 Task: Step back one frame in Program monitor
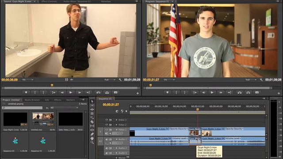coord(203,92)
